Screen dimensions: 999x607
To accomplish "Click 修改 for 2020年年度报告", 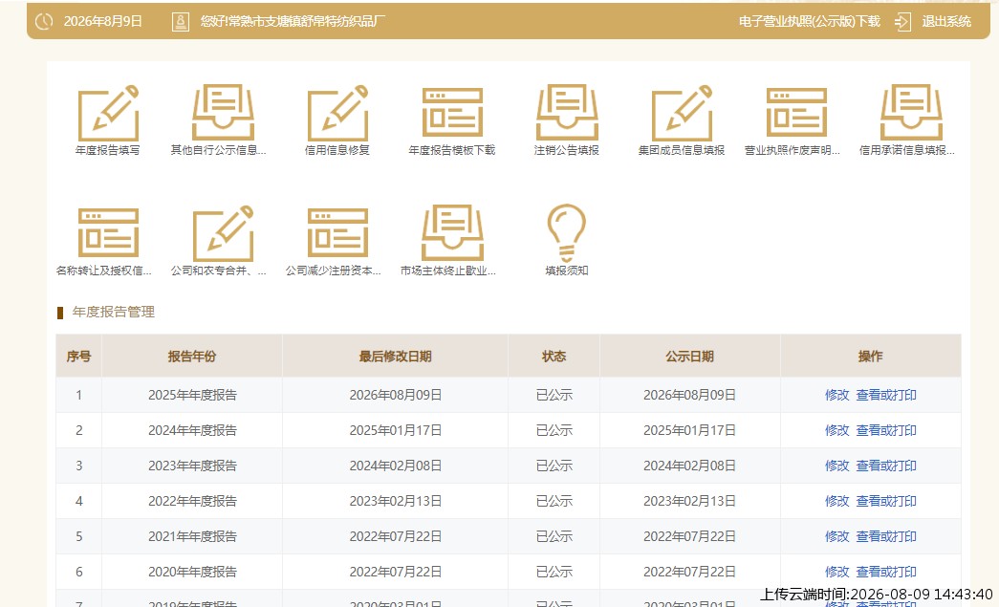I will click(836, 572).
